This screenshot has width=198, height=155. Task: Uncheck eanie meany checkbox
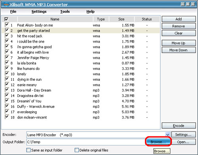pyautogui.click(x=7, y=84)
